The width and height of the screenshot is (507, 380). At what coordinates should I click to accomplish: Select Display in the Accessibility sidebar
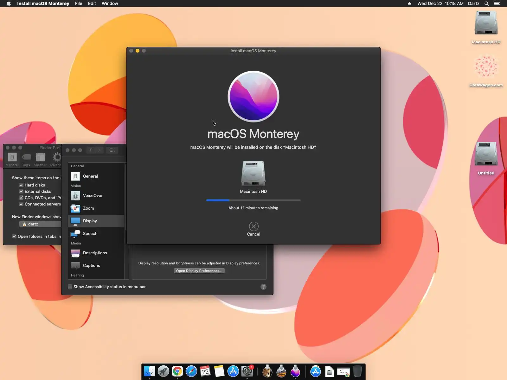click(96, 221)
